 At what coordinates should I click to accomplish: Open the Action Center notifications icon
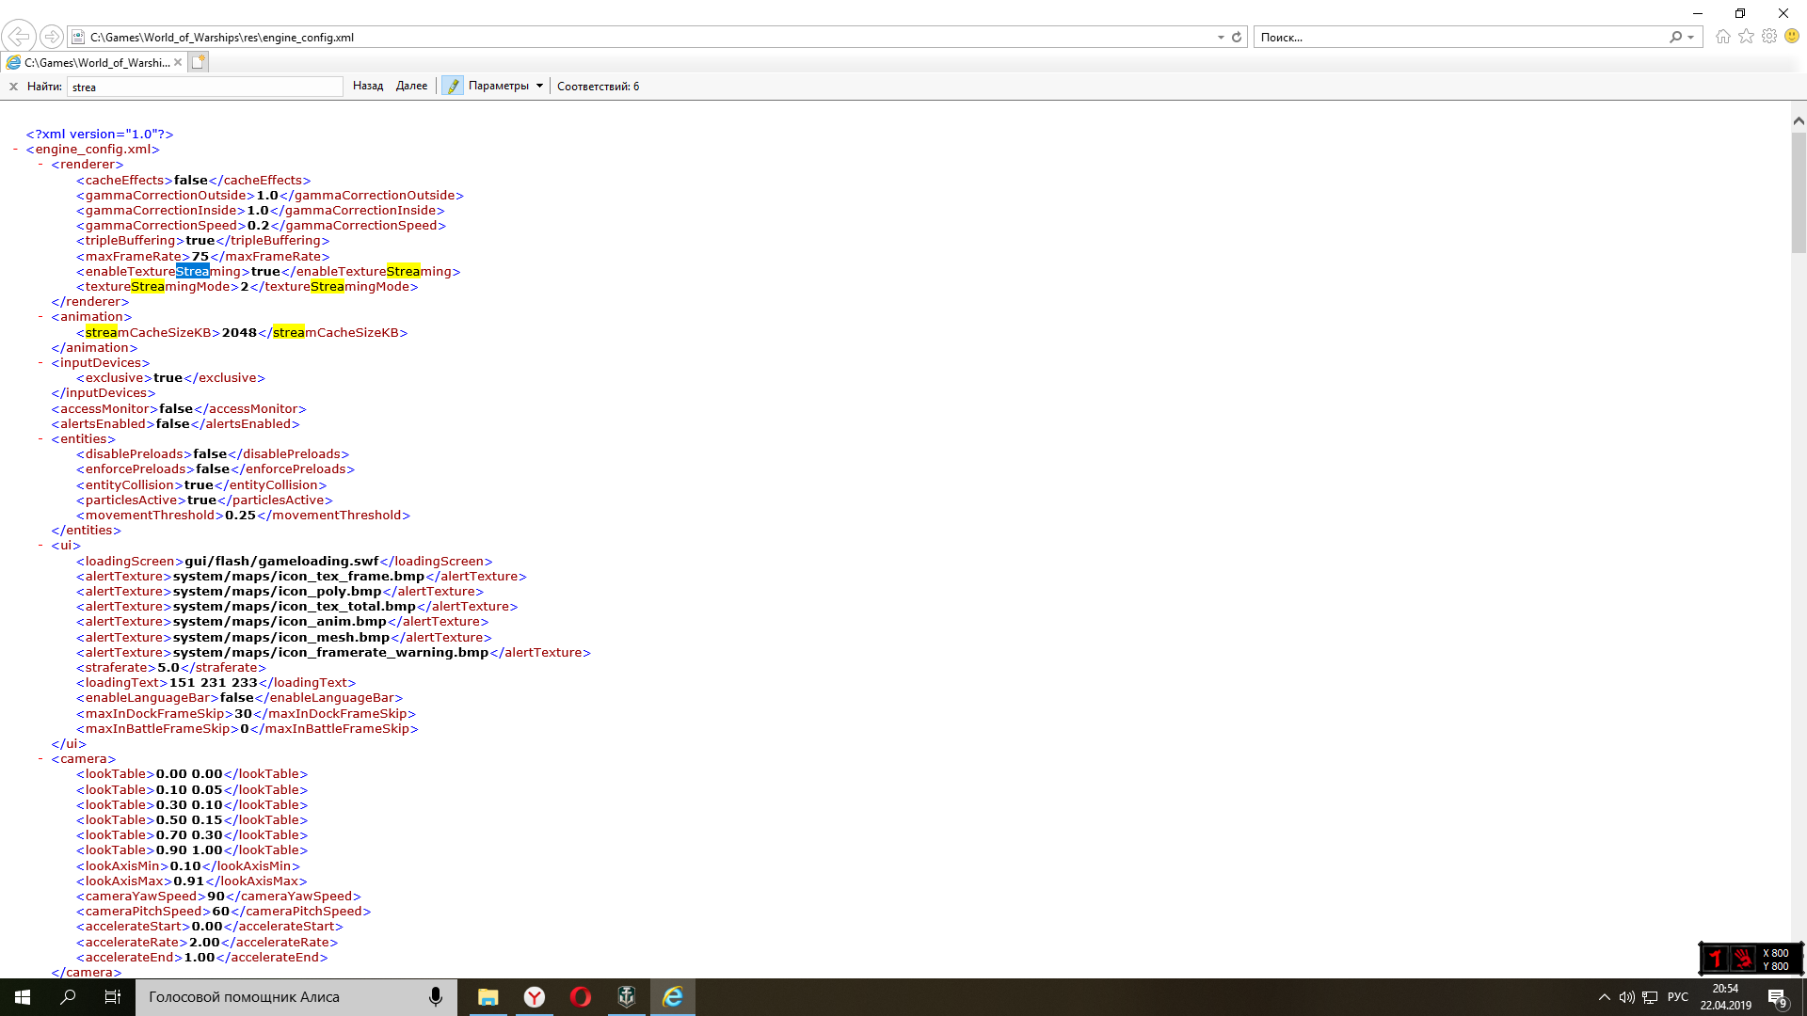coord(1777,997)
